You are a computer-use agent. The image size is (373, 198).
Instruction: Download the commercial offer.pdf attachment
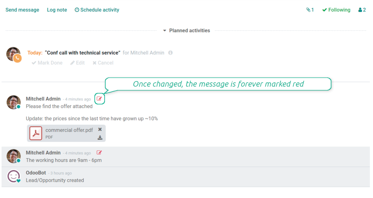100,138
